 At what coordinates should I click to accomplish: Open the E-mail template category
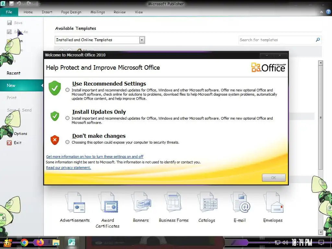pyautogui.click(x=240, y=207)
